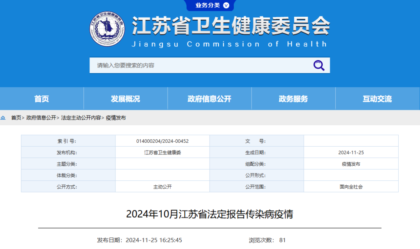The image size is (420, 249).
Task: Click the 索引号 label cell
Action: pyautogui.click(x=68, y=141)
